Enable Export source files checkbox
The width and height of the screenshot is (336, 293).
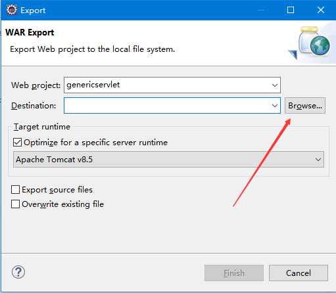coord(15,190)
